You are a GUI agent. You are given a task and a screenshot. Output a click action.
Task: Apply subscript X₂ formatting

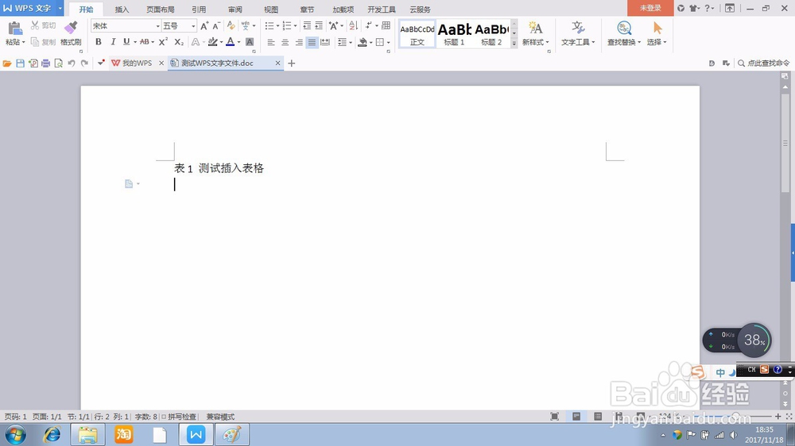(x=179, y=42)
